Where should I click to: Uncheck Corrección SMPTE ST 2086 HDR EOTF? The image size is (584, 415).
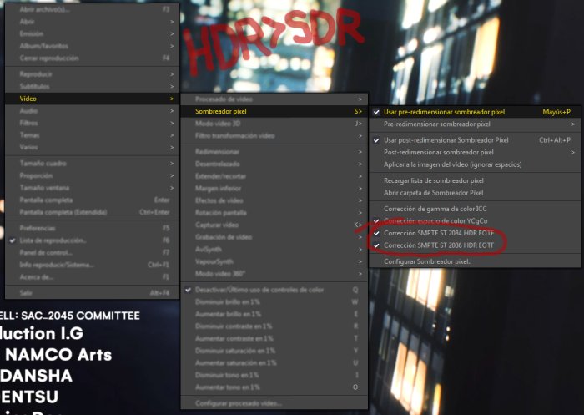(x=475, y=245)
